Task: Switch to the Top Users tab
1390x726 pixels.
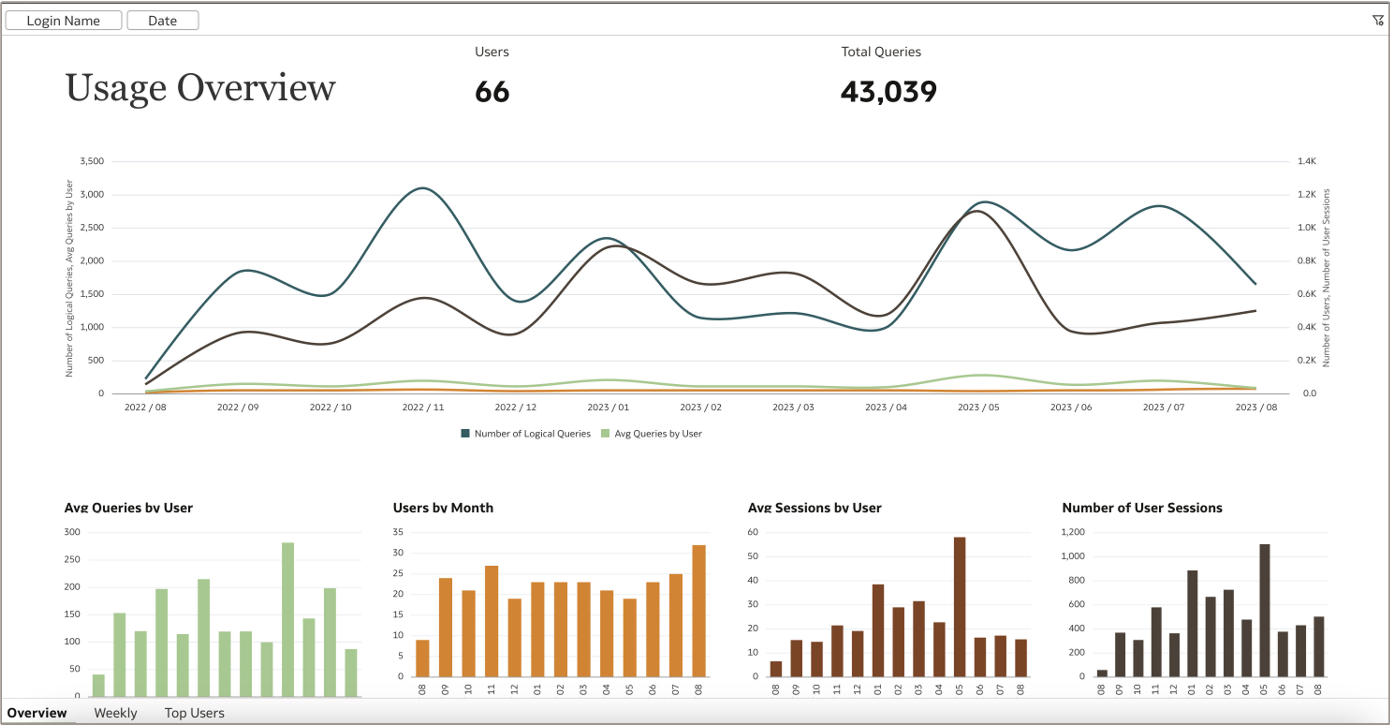Action: pyautogui.click(x=194, y=713)
